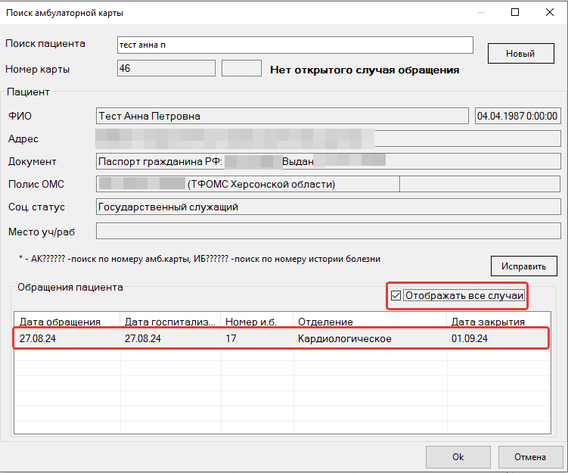Image resolution: width=568 pixels, height=473 pixels.
Task: Cancel the dialog with 'Отмена'
Action: click(x=529, y=457)
